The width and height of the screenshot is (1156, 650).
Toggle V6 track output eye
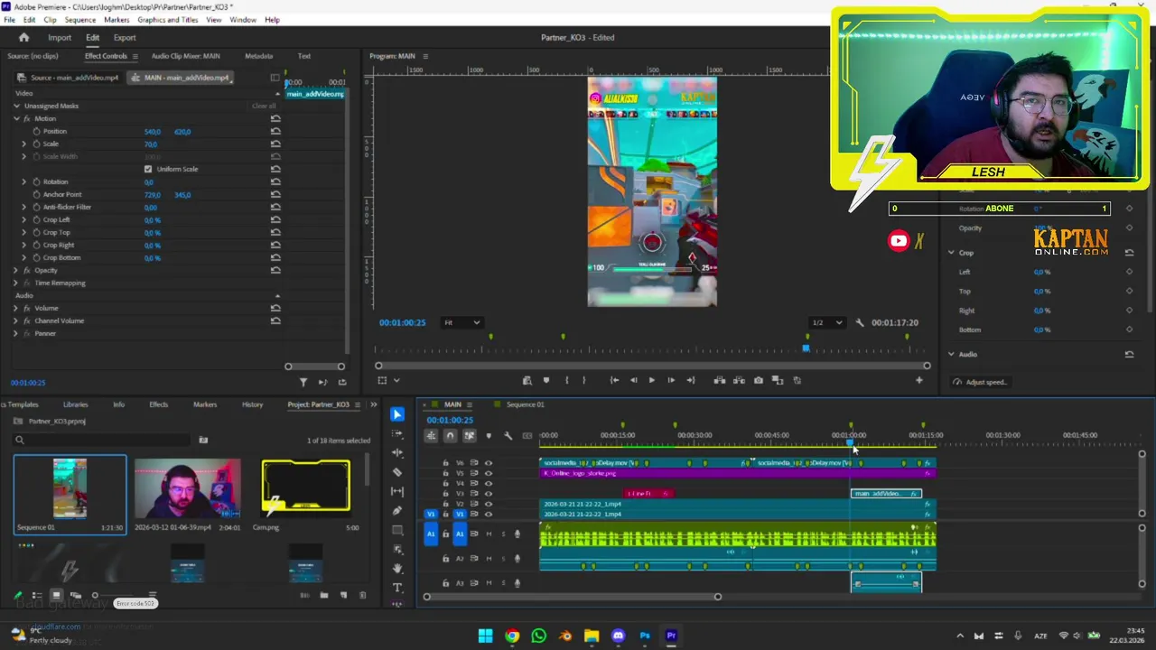pos(489,463)
